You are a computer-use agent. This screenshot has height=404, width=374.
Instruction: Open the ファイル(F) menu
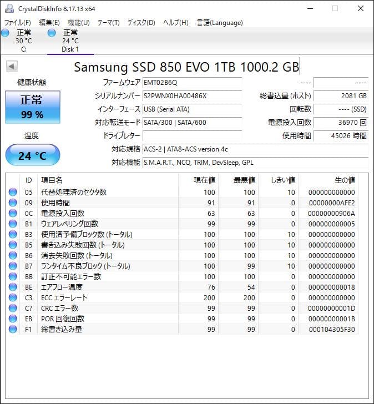(x=18, y=23)
